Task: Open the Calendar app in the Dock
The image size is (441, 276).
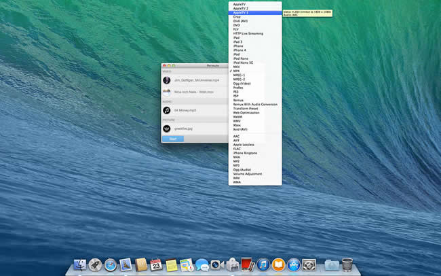Action: tap(156, 264)
